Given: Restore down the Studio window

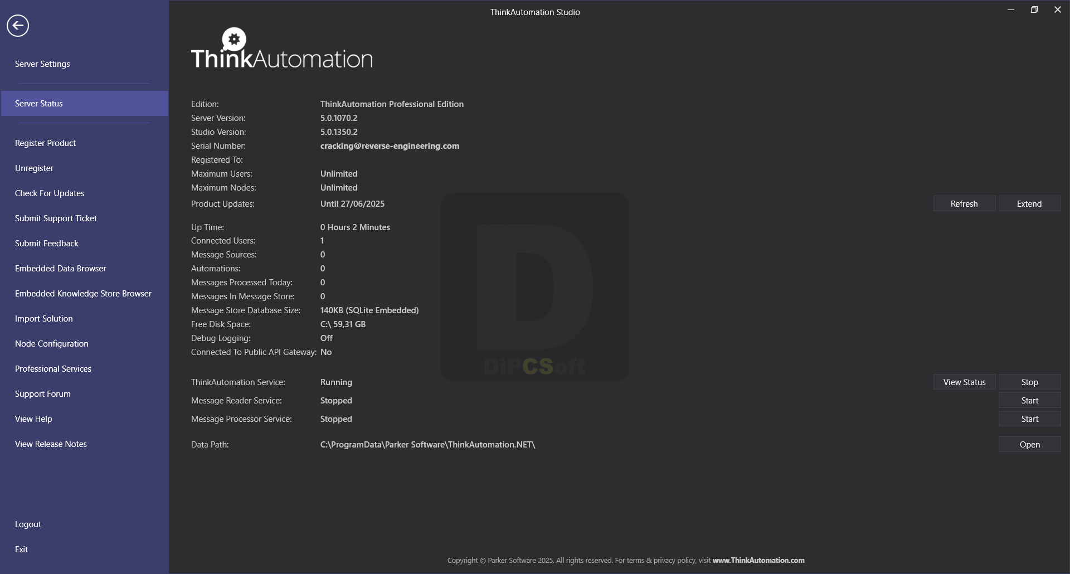Looking at the screenshot, I should coord(1034,10).
